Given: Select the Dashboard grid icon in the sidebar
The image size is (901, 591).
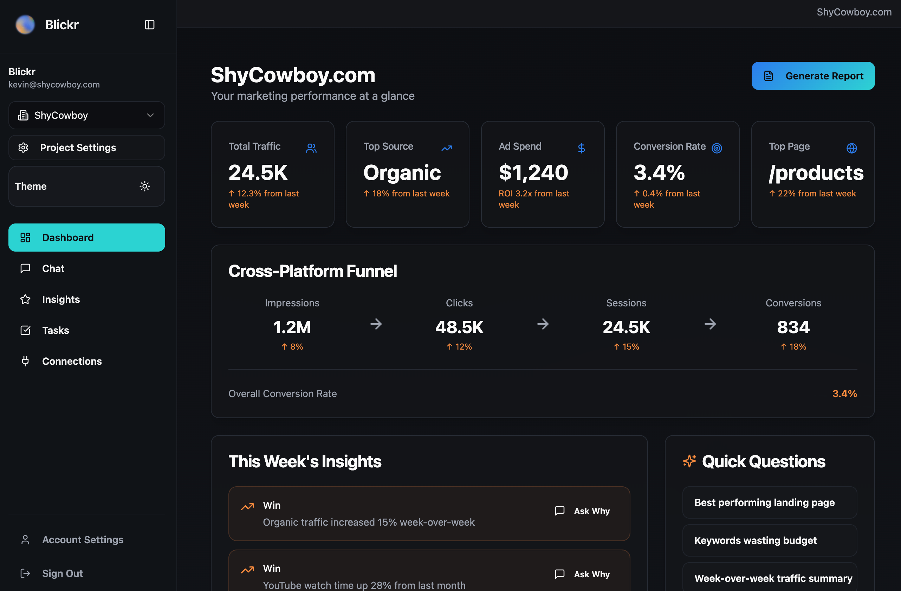Looking at the screenshot, I should point(25,238).
